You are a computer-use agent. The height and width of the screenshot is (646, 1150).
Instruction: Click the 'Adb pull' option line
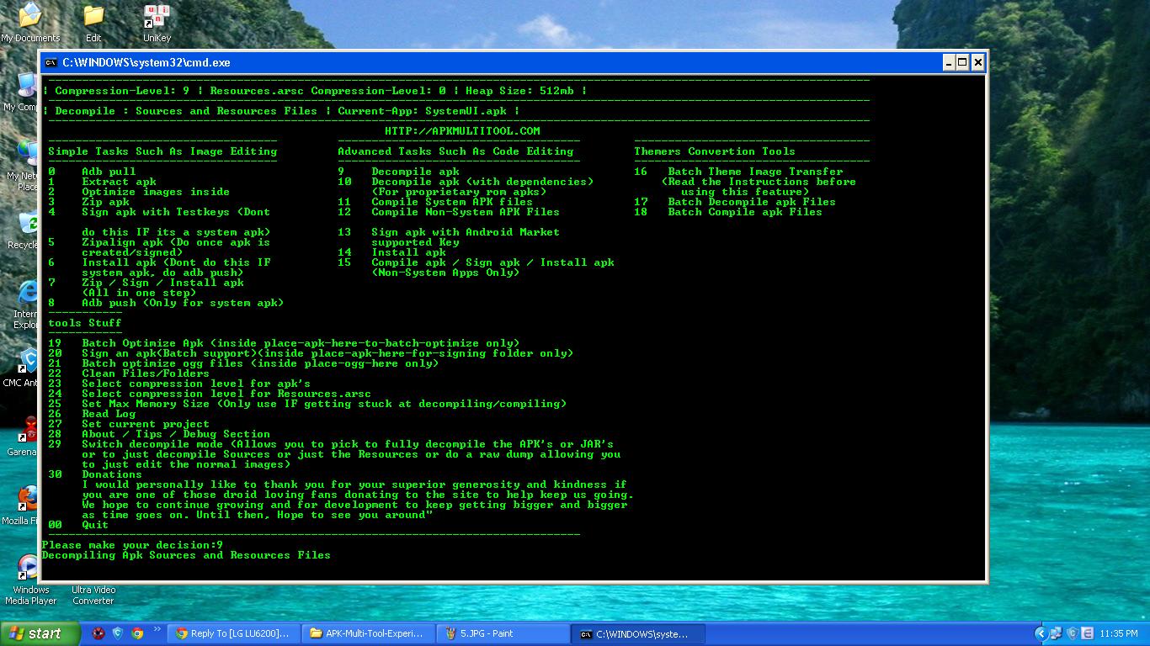click(x=92, y=172)
